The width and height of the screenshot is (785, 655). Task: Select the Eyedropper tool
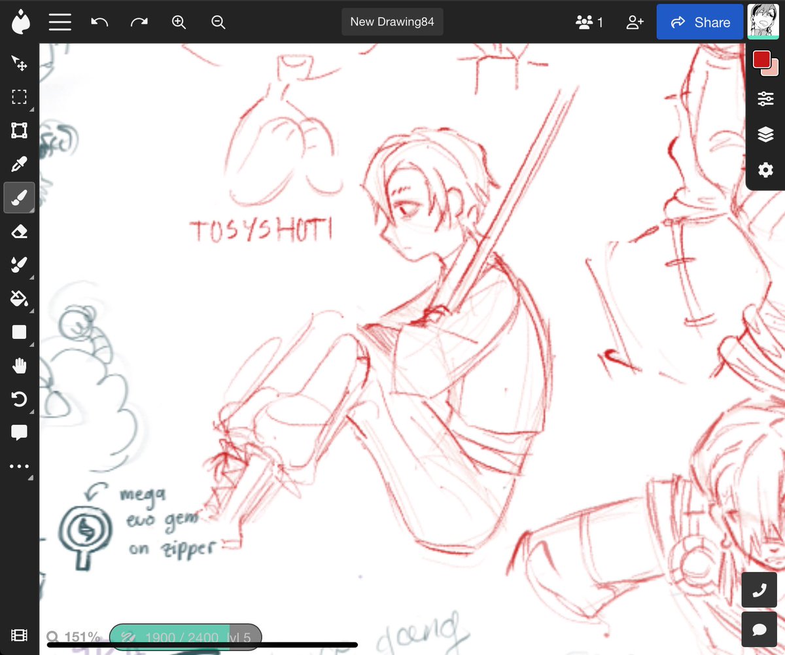pos(20,164)
